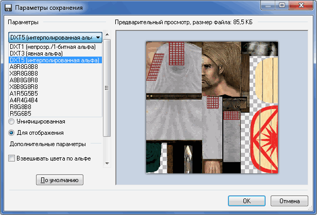Screen dimensions: 317x215
Task: Collapse the DXT5 format combo box arrow
Action: [98, 38]
